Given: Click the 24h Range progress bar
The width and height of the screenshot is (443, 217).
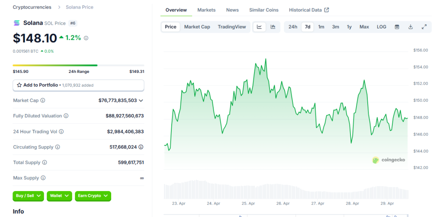Looking at the screenshot, I should 79,66.
